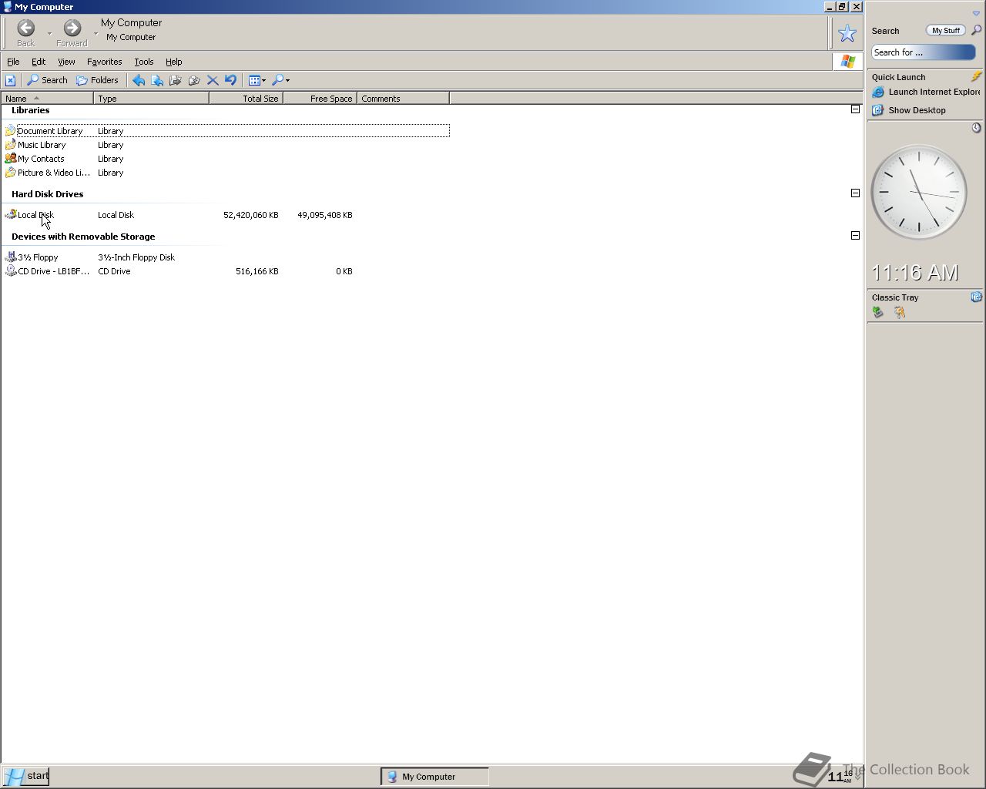
Task: Sort by the Comments column header
Action: [x=403, y=99]
